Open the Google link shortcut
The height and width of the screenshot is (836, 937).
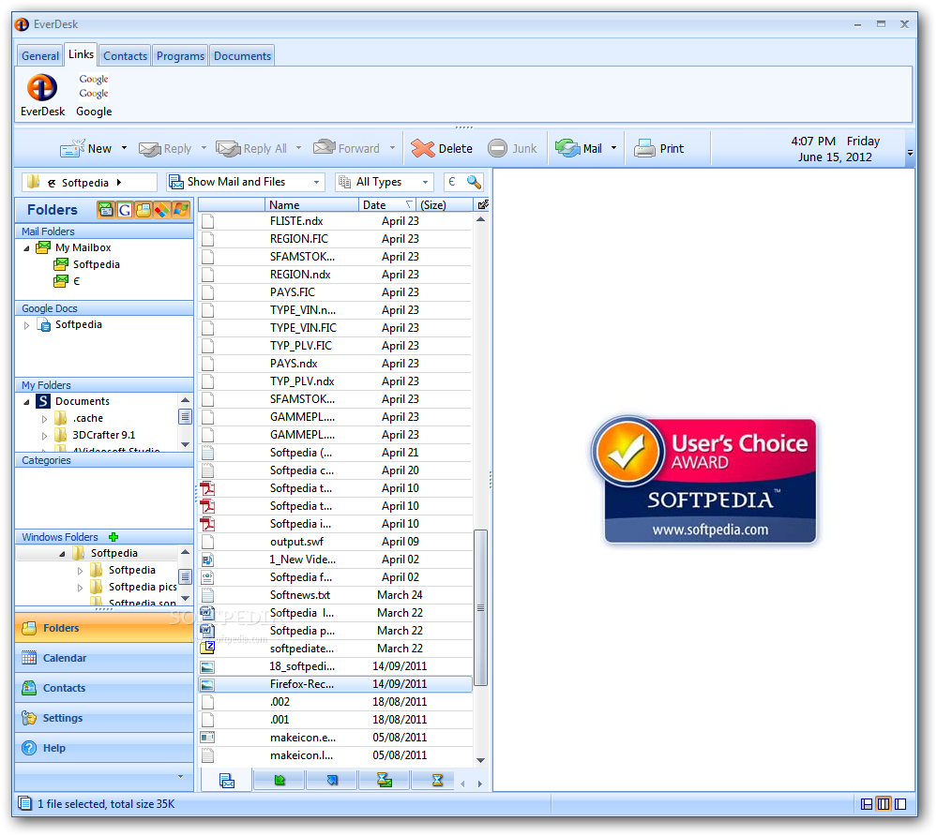(94, 95)
